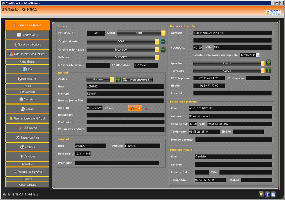Open help via the question mark icon
Screen dimensions: 285x200
(267, 195)
